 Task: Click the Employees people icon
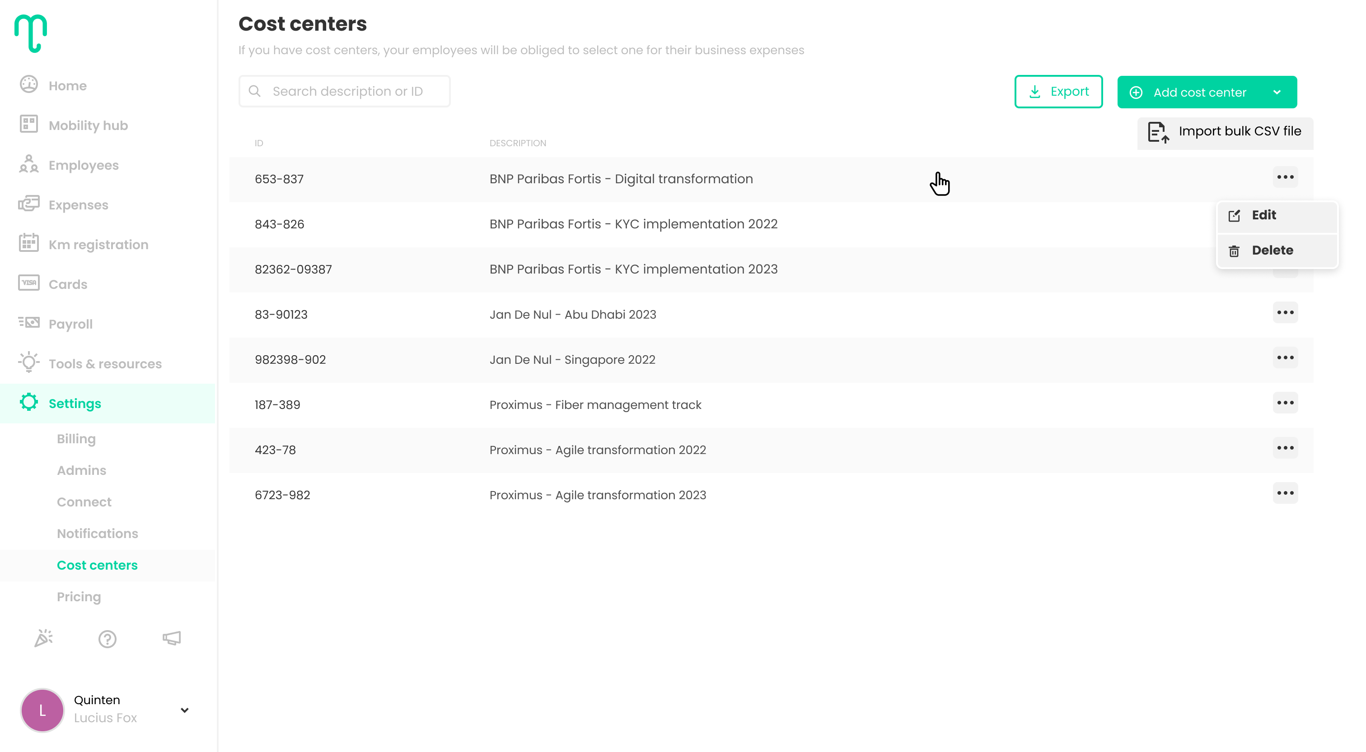(x=28, y=165)
